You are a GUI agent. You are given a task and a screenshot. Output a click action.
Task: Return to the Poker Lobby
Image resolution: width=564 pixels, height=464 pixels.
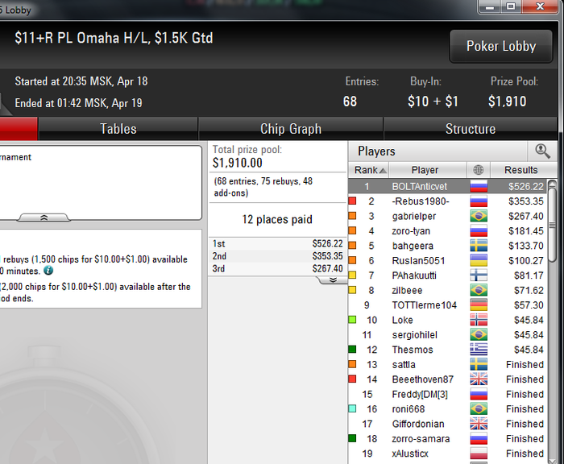point(501,46)
